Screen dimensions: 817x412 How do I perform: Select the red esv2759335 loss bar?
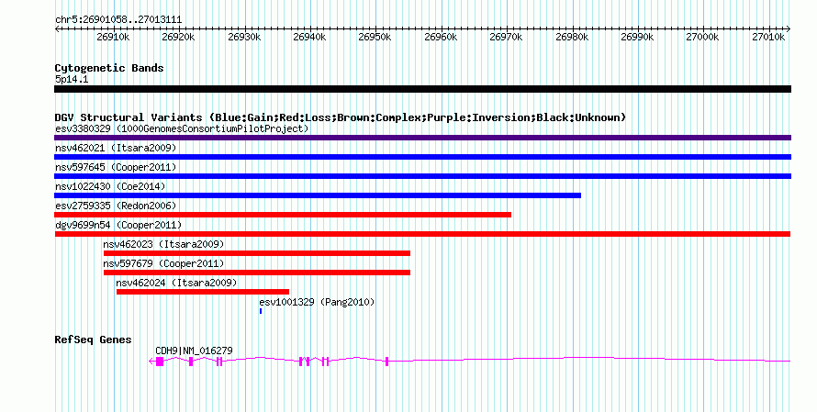283,215
